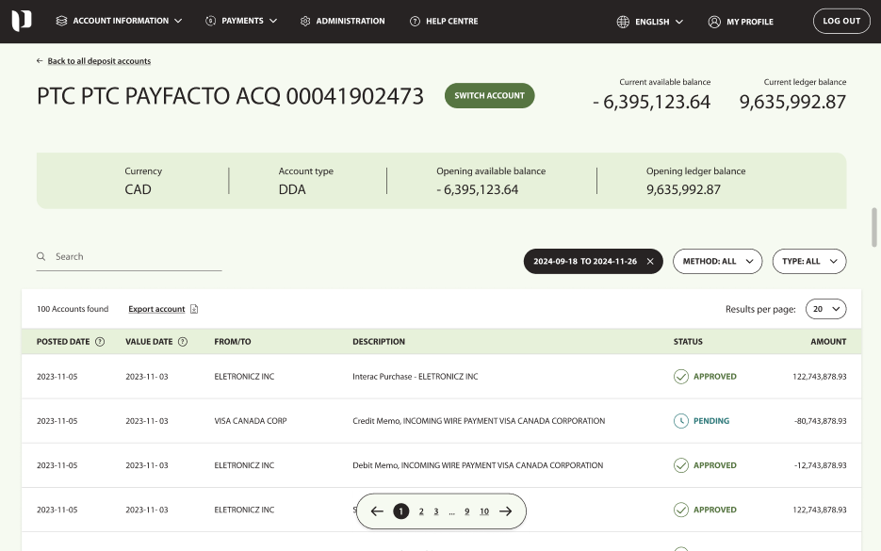Open the Method: All filter dropdown
881x551 pixels.
[x=717, y=262]
